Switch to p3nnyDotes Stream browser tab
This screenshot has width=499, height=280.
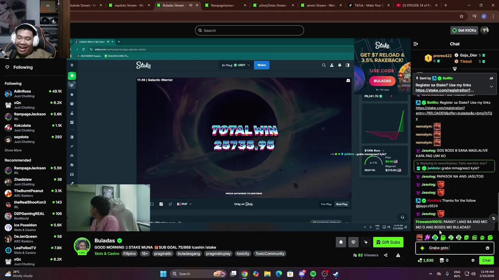point(273,5)
